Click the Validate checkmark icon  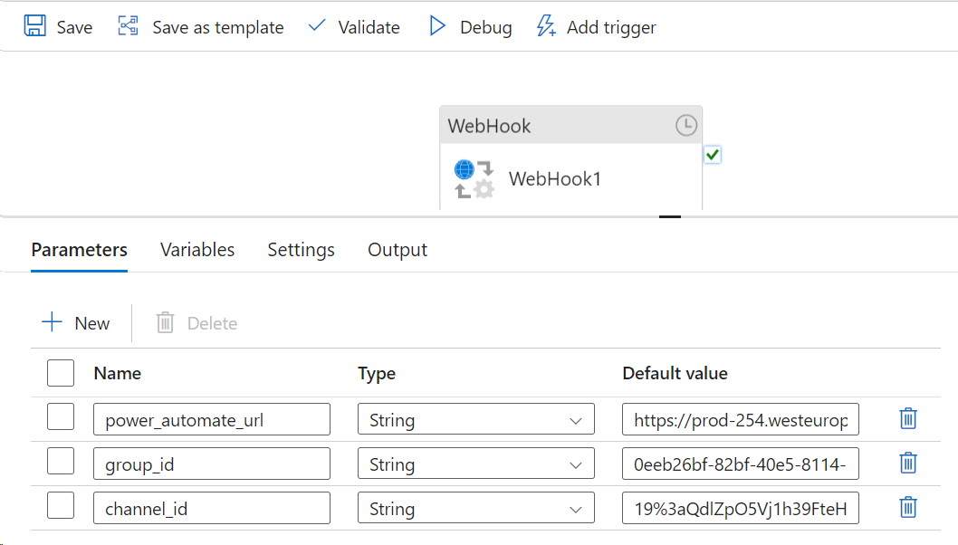coord(316,26)
